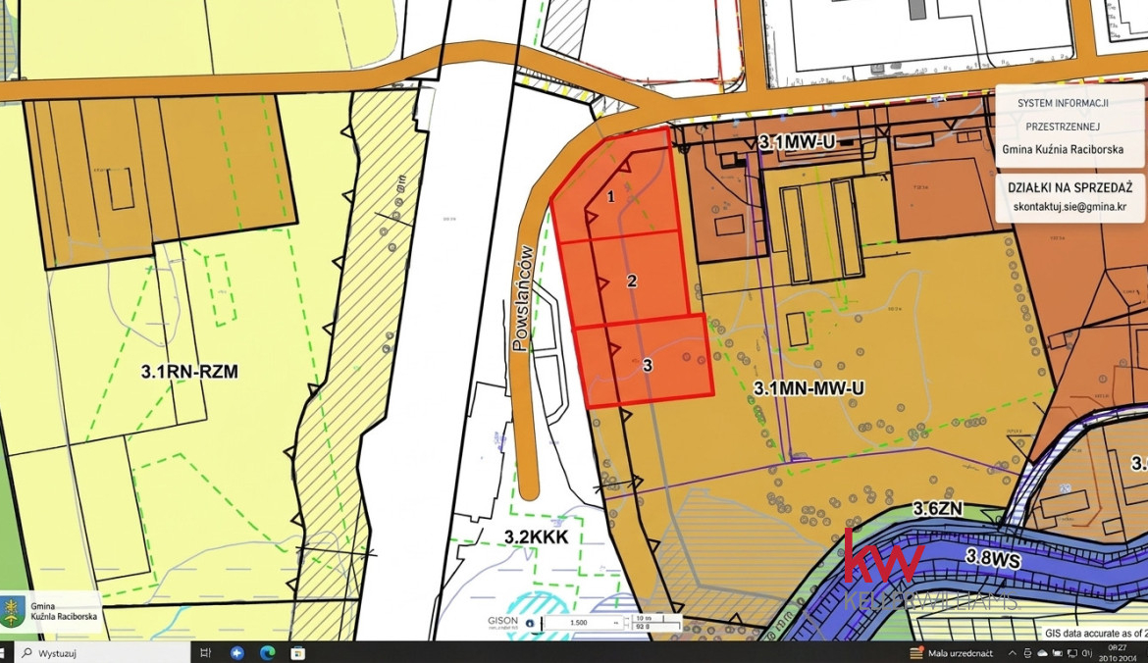
Task: Click the Gmina Kuźnia Raciborska coat of arms
Action: click(x=13, y=613)
